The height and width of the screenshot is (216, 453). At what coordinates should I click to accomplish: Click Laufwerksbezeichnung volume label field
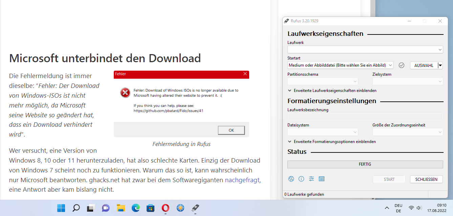tap(365, 117)
